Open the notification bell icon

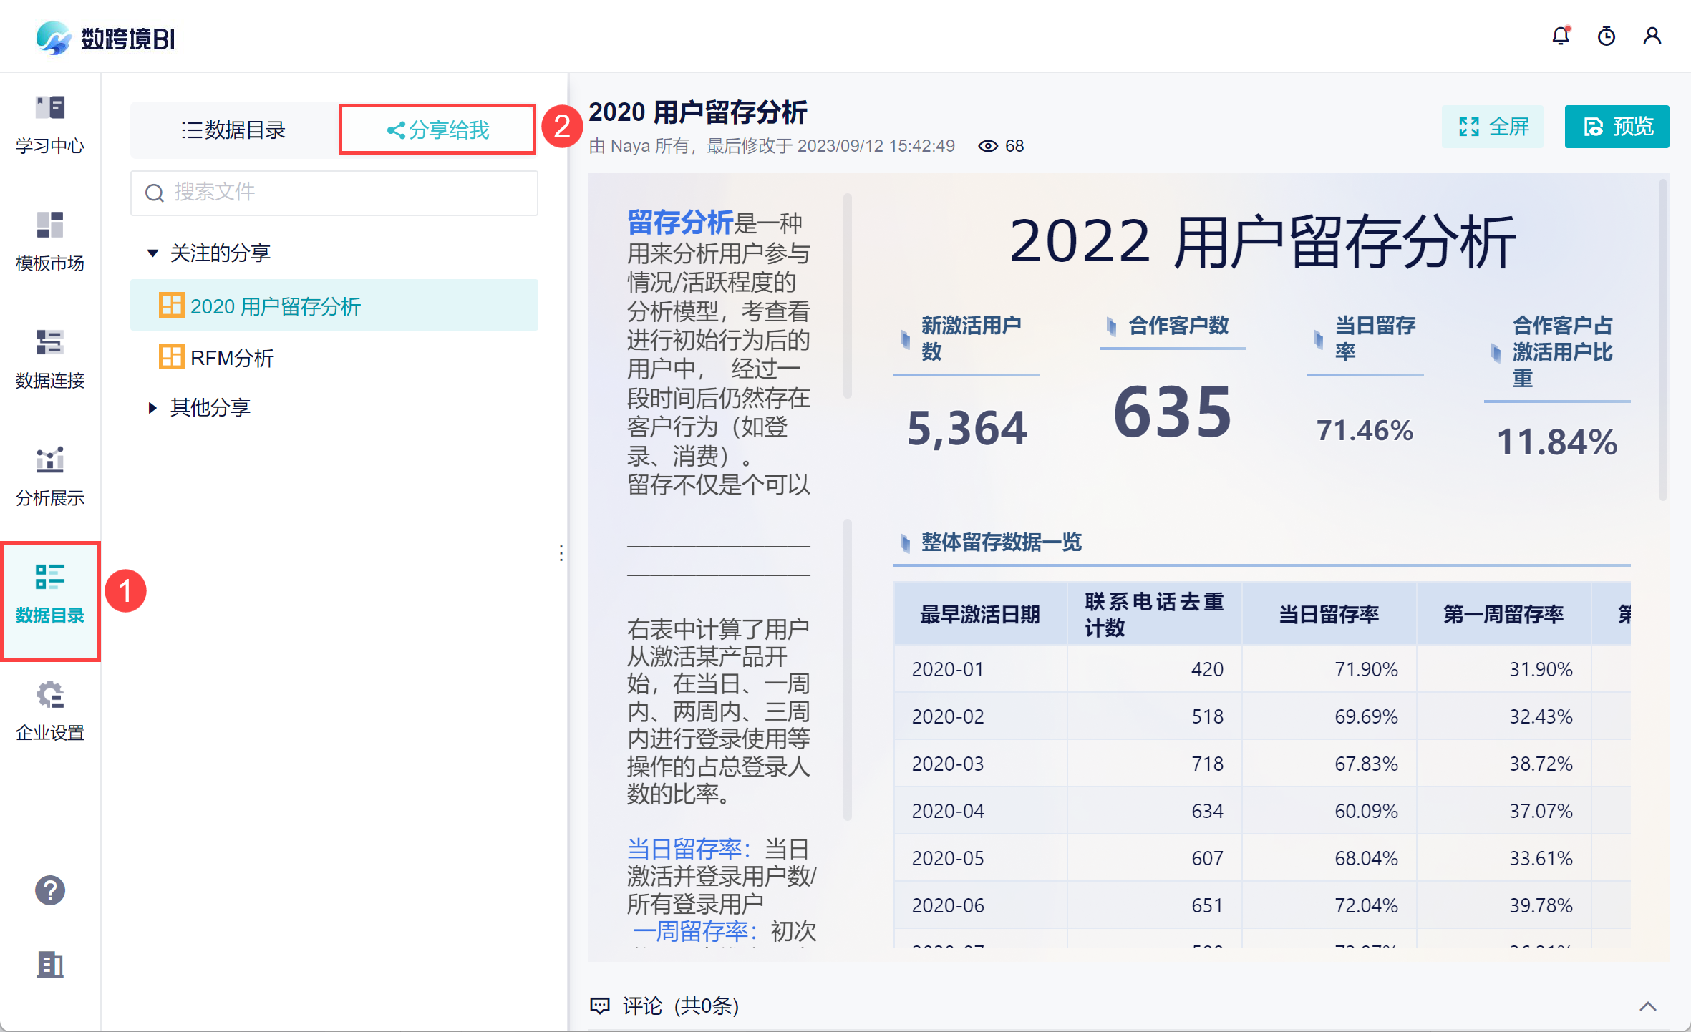pos(1561,36)
